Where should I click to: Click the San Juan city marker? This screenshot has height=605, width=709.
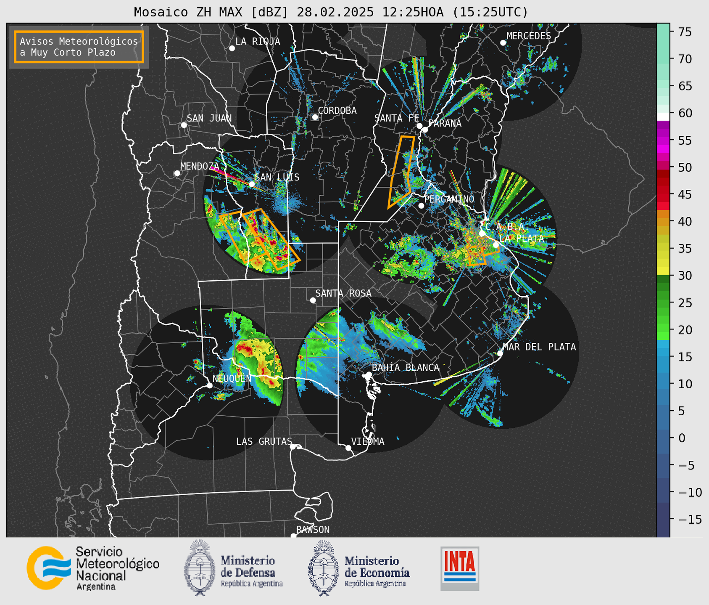point(184,125)
